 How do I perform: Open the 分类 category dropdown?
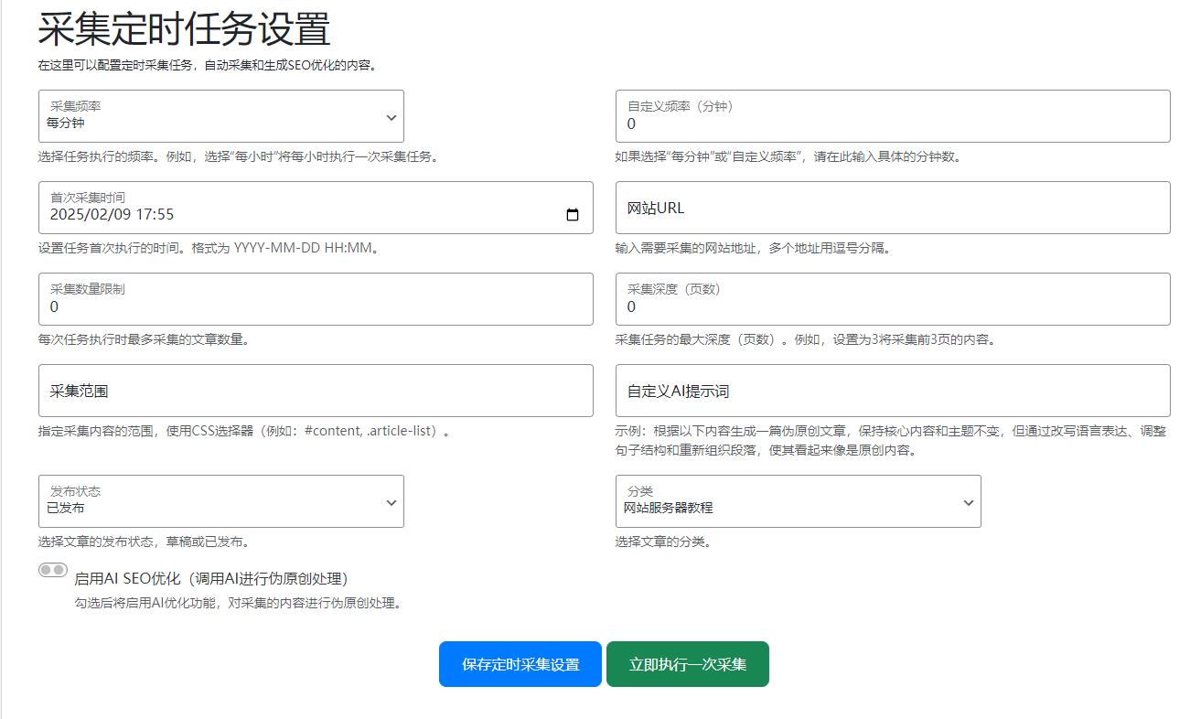tap(796, 501)
